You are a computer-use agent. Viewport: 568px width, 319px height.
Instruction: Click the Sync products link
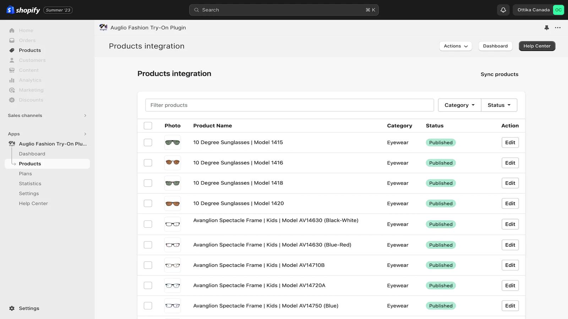point(499,74)
